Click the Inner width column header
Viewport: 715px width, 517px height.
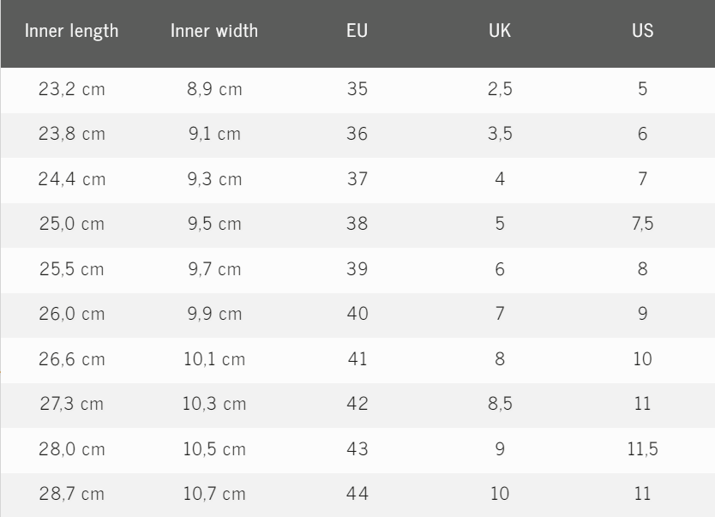pyautogui.click(x=213, y=33)
